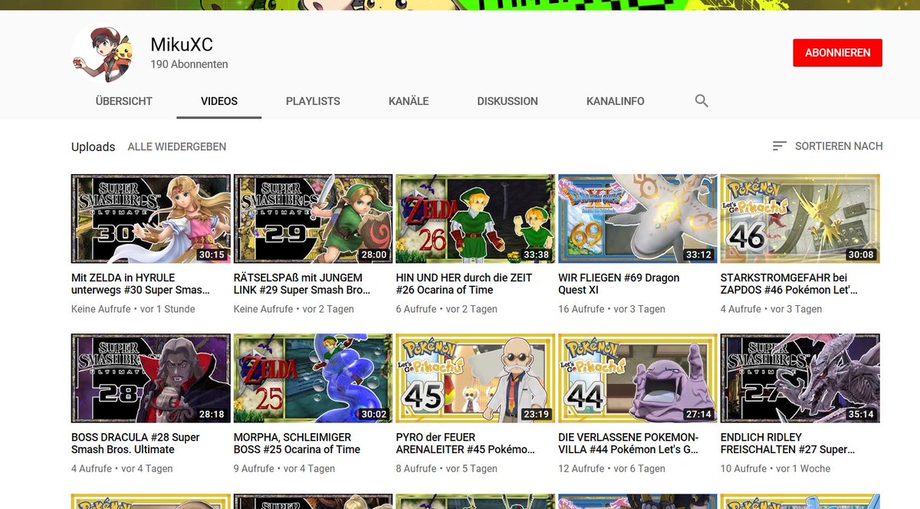Click the 190 Abonnenten subscriber count
The image size is (920, 509).
click(189, 64)
